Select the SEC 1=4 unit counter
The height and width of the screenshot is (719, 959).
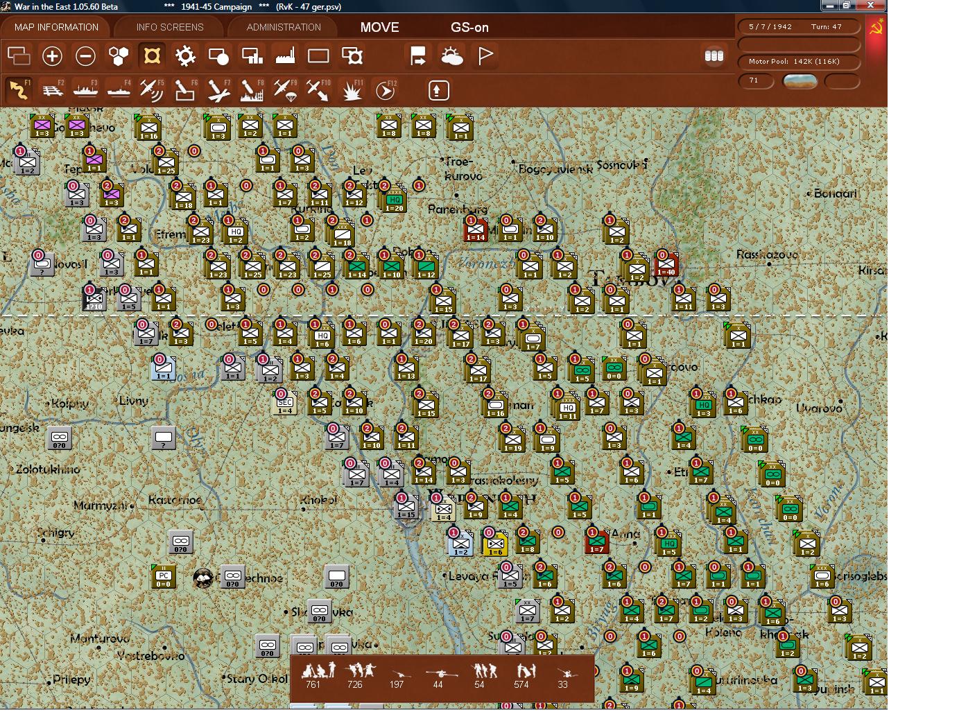click(285, 404)
